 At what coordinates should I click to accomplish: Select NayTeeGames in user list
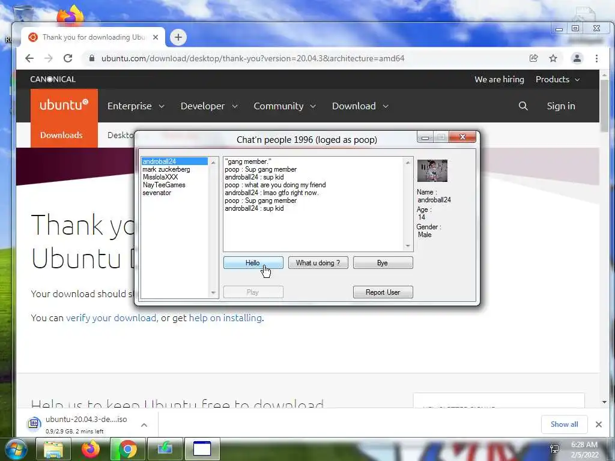tap(175, 185)
